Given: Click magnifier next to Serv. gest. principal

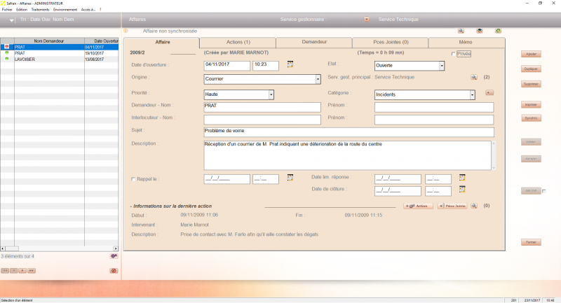Looking at the screenshot, I should coord(474,77).
